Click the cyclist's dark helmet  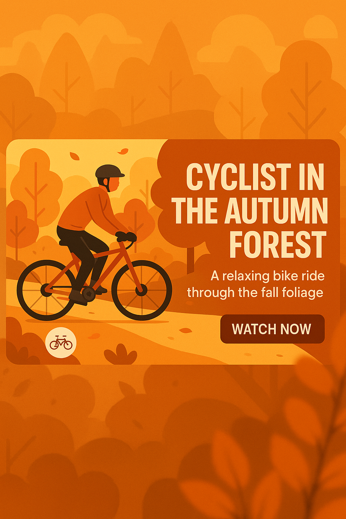109,172
